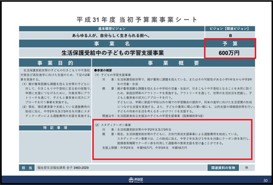The image size is (273, 185).
Task: Select the vision value B cell
Action: [x=230, y=36]
